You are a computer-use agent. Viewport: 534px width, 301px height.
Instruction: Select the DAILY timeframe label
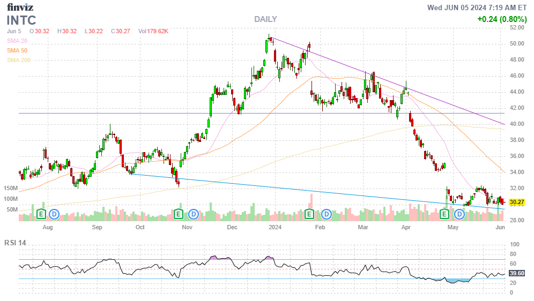265,19
